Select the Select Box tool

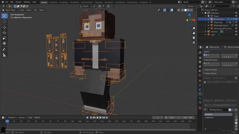4,16
